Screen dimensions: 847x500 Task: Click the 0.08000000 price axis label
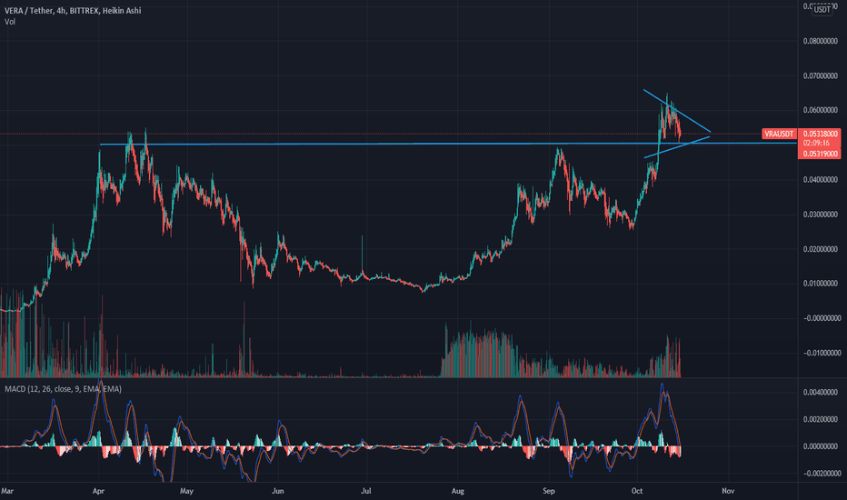[820, 41]
